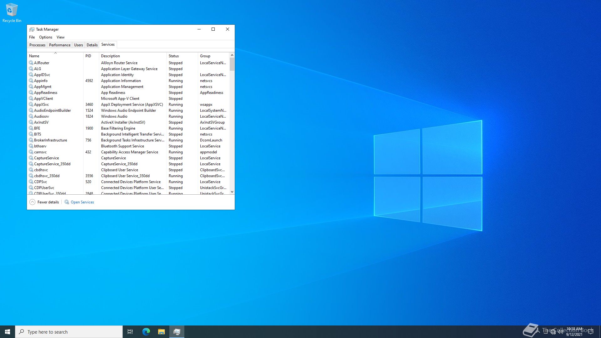Click the gear icon beside ALG service

[31, 69]
